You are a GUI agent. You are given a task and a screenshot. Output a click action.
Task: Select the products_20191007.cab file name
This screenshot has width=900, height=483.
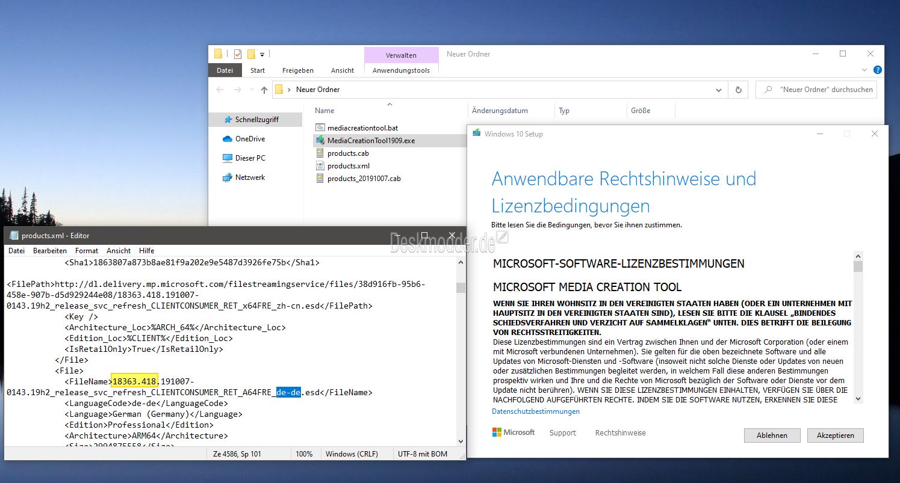364,179
